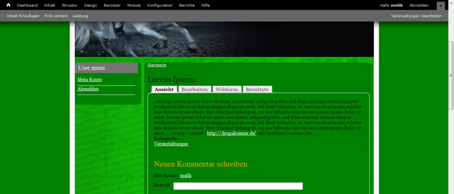The width and height of the screenshot is (454, 194).
Task: Open Konfiguration in the toolbar
Action: coord(160,5)
